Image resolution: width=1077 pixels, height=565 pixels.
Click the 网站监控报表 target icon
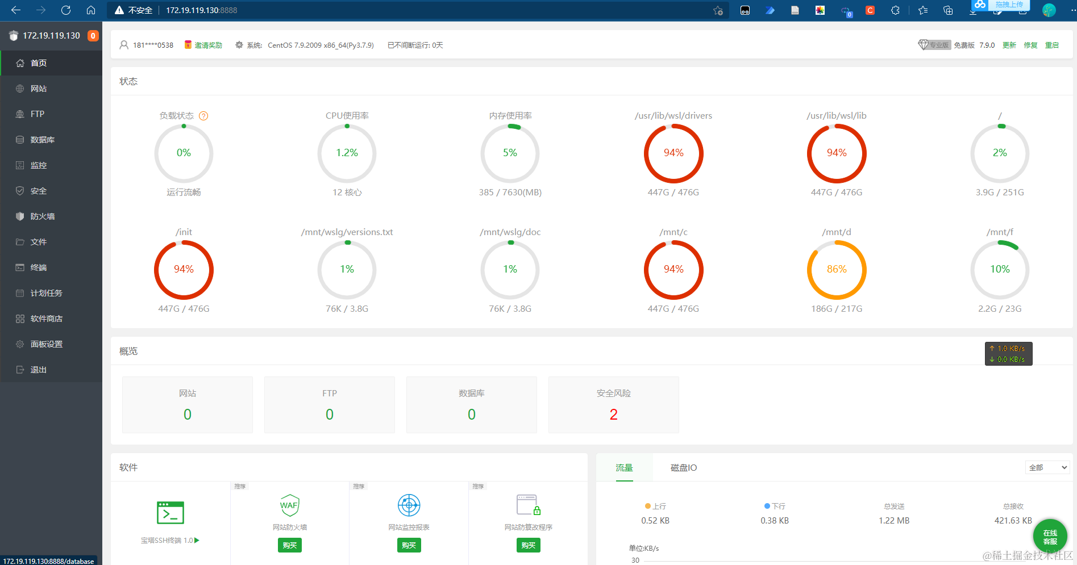pyautogui.click(x=409, y=505)
